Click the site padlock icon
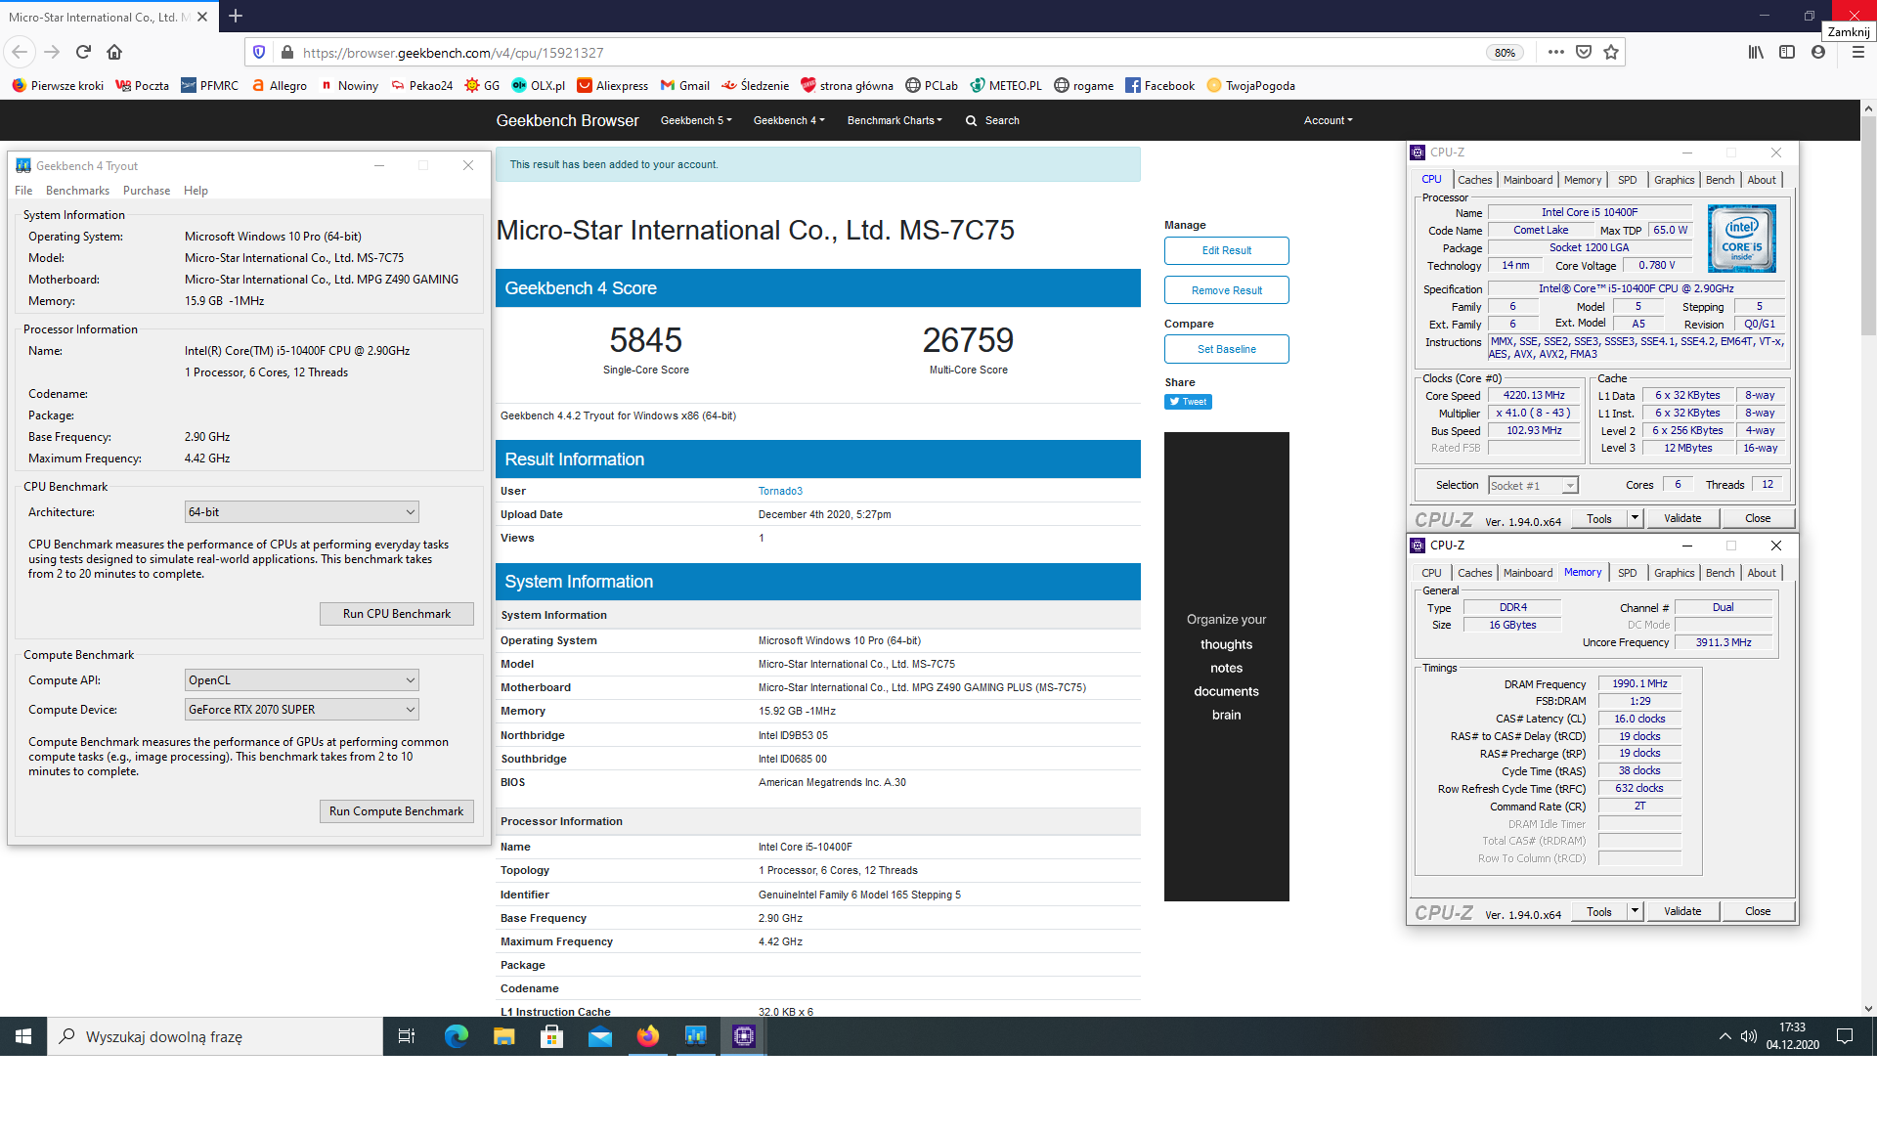The image size is (1877, 1136). (286, 52)
